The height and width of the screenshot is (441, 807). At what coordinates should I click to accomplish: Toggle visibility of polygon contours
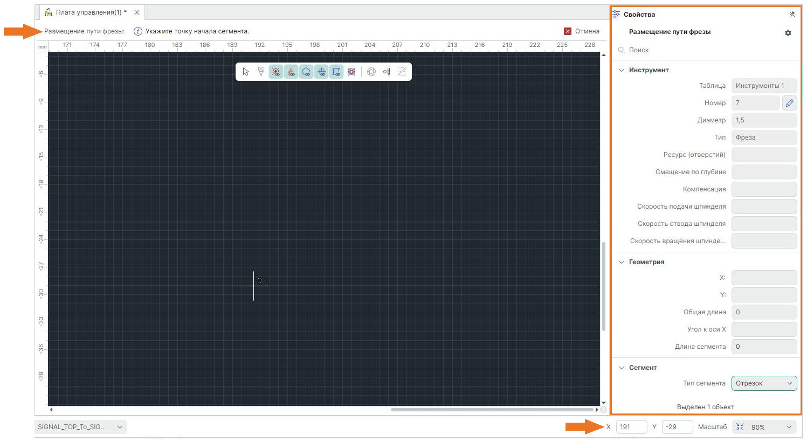[x=306, y=72]
